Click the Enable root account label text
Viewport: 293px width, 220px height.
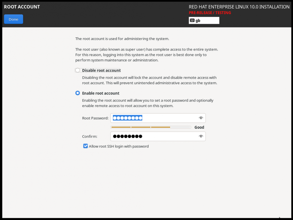pos(101,93)
